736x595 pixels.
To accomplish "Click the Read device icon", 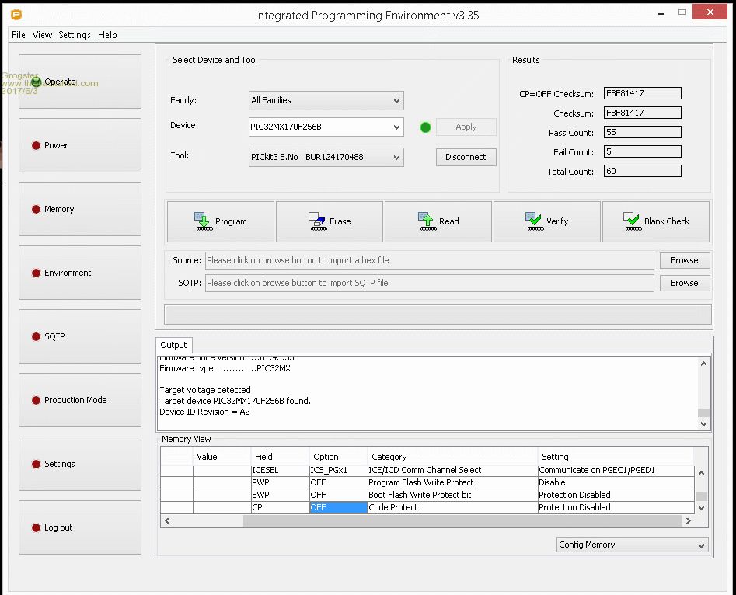I will click(426, 221).
